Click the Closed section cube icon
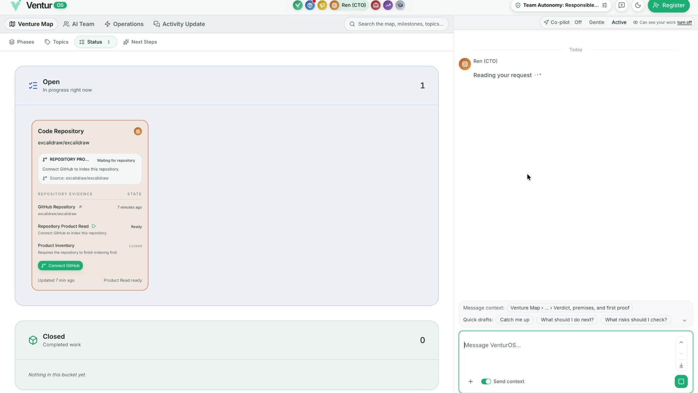698x393 pixels. (33, 340)
